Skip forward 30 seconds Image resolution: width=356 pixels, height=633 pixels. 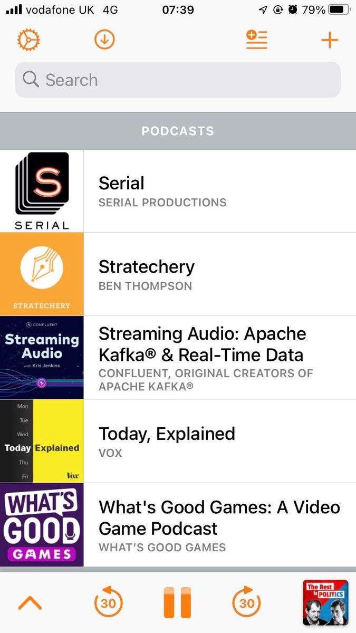tap(247, 602)
